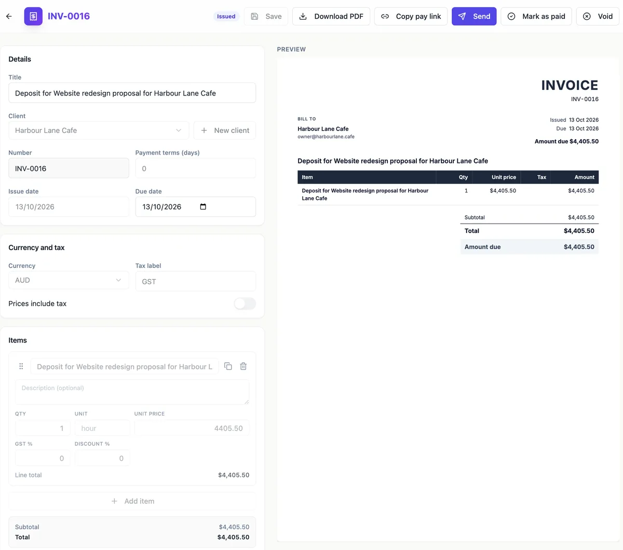This screenshot has width=623, height=550.
Task: Toggle Prices include tax switch
Action: point(245,304)
